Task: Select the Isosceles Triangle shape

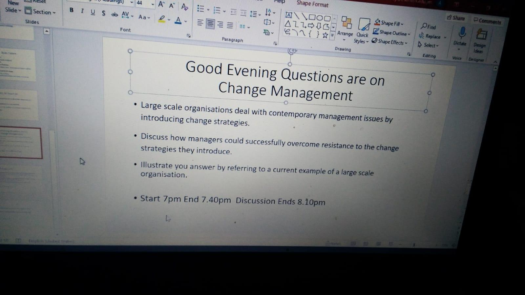Action: coord(288,24)
